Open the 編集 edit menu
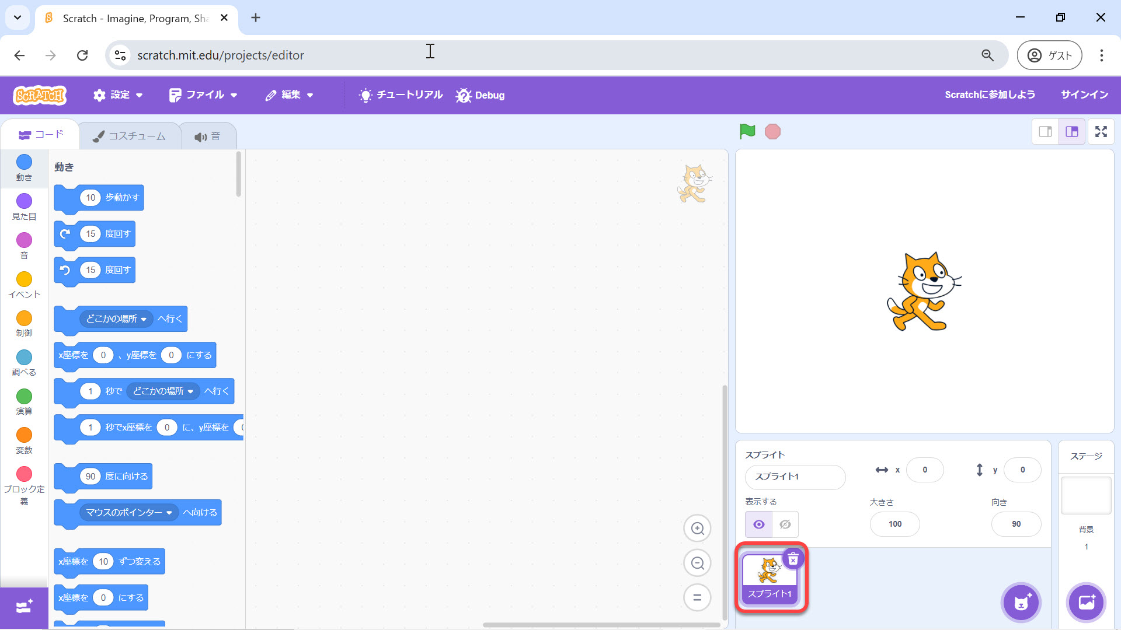Image resolution: width=1121 pixels, height=630 pixels. coord(290,94)
